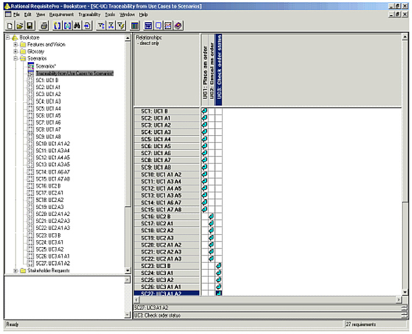The height and width of the screenshot is (334, 412).
Task: Click the New document toolbar icon
Action: [x=10, y=25]
